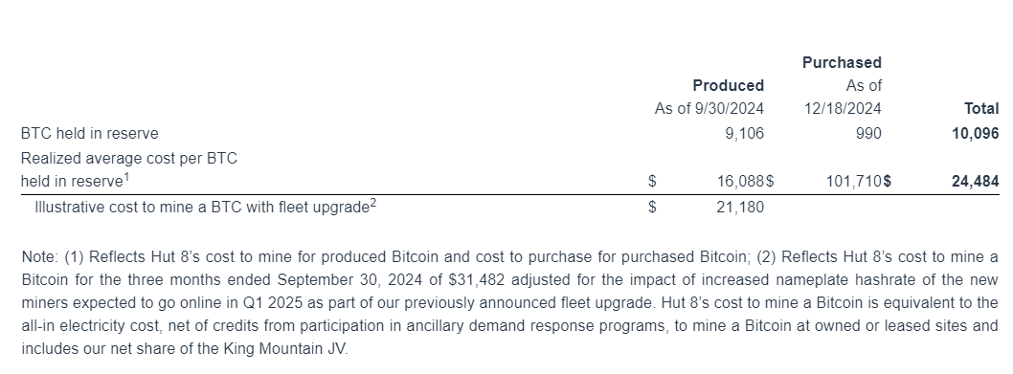Click the produced average cost 16,088

click(741, 182)
